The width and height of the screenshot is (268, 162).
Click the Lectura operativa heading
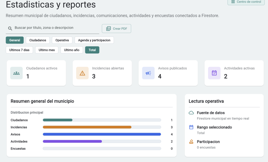[206, 101]
